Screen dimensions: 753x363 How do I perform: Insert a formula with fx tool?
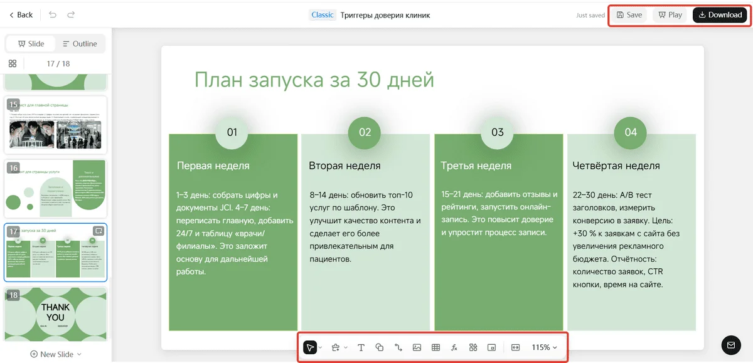[x=454, y=347]
